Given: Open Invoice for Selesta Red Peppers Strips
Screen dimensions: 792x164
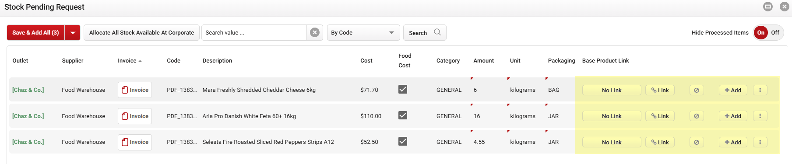Looking at the screenshot, I should [135, 142].
